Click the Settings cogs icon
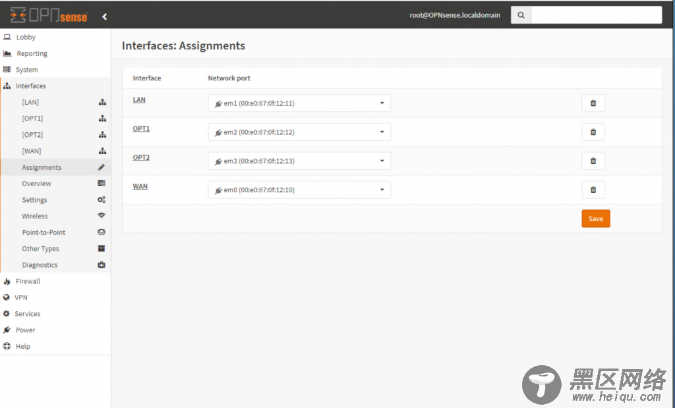 [x=102, y=200]
